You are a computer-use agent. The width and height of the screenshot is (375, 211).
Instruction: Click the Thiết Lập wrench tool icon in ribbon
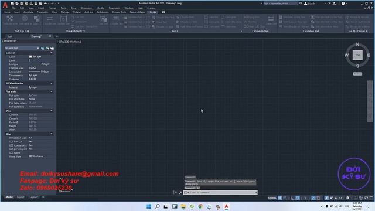(x=10, y=19)
